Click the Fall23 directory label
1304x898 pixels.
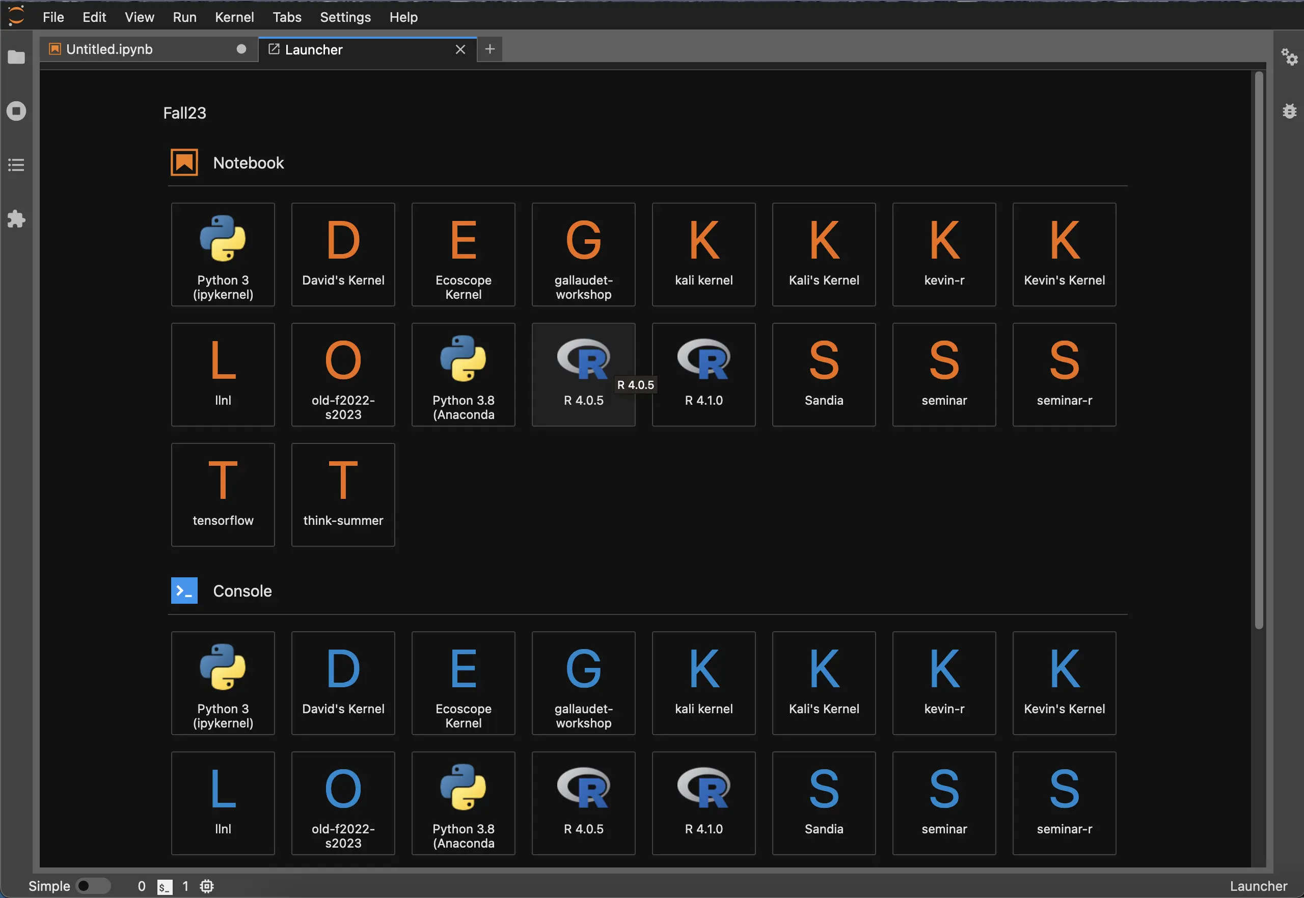[185, 113]
